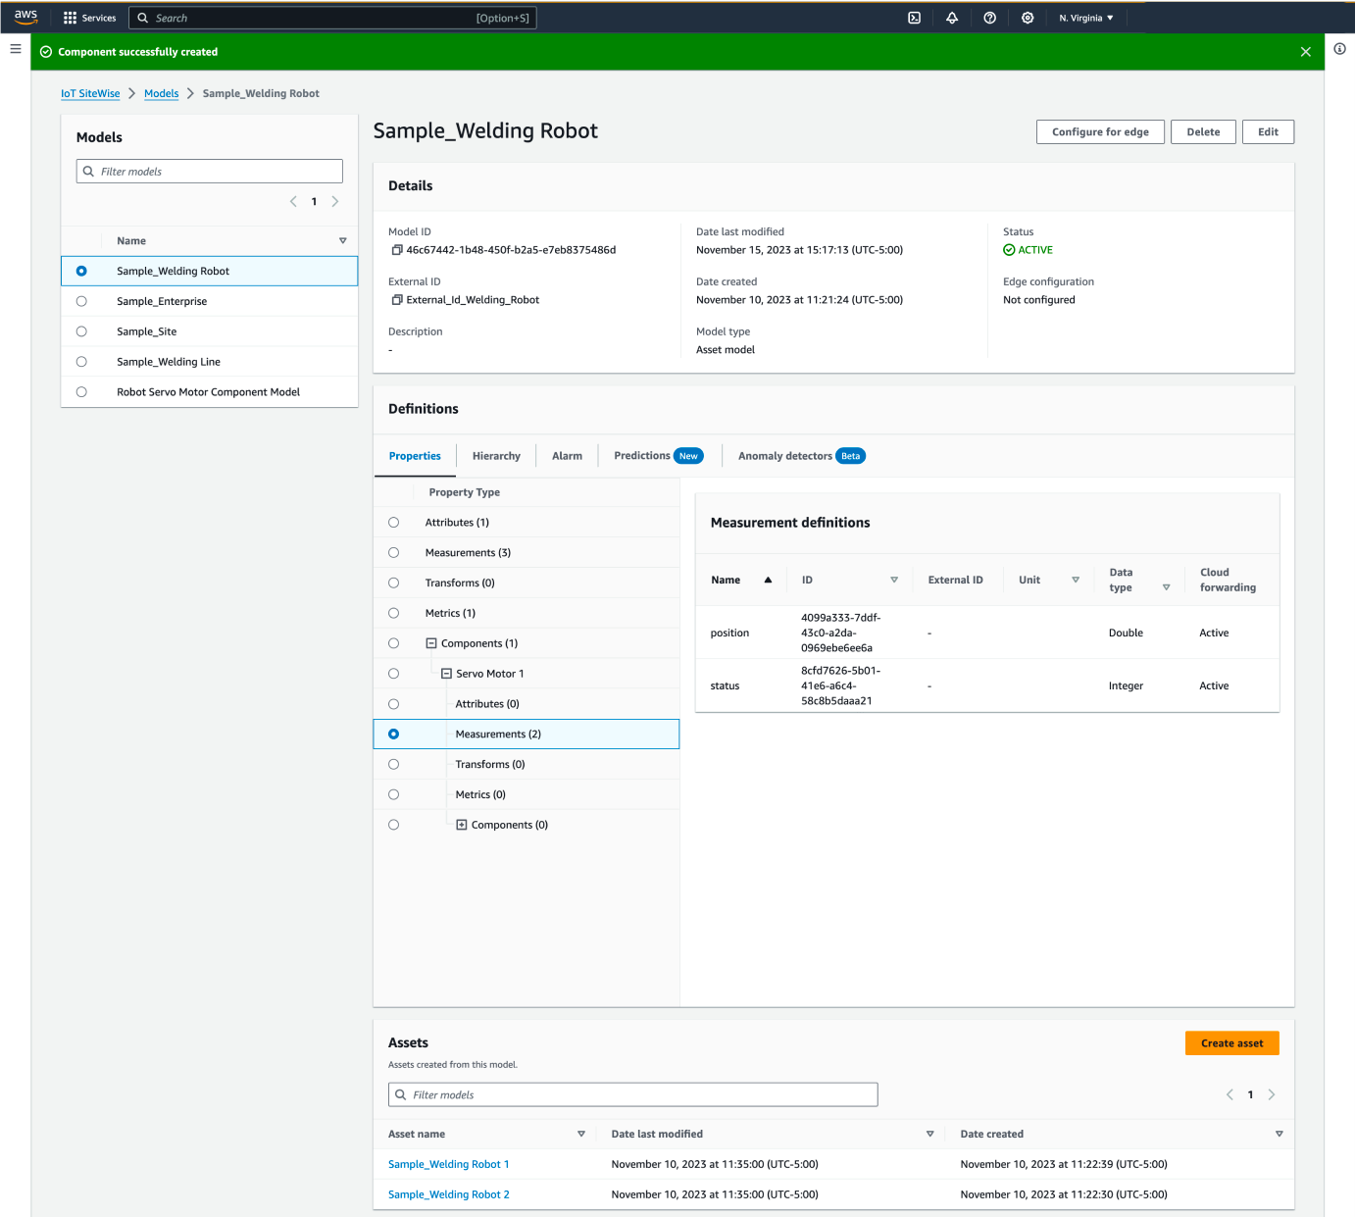Collapse the Components (1) tree node
The image size is (1355, 1217).
click(x=431, y=642)
